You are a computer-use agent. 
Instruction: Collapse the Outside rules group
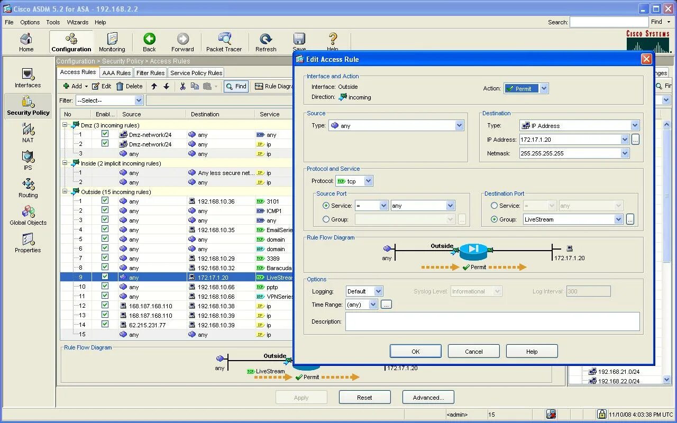click(x=65, y=192)
